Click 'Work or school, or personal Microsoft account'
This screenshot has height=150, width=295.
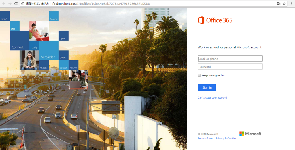click(x=230, y=47)
